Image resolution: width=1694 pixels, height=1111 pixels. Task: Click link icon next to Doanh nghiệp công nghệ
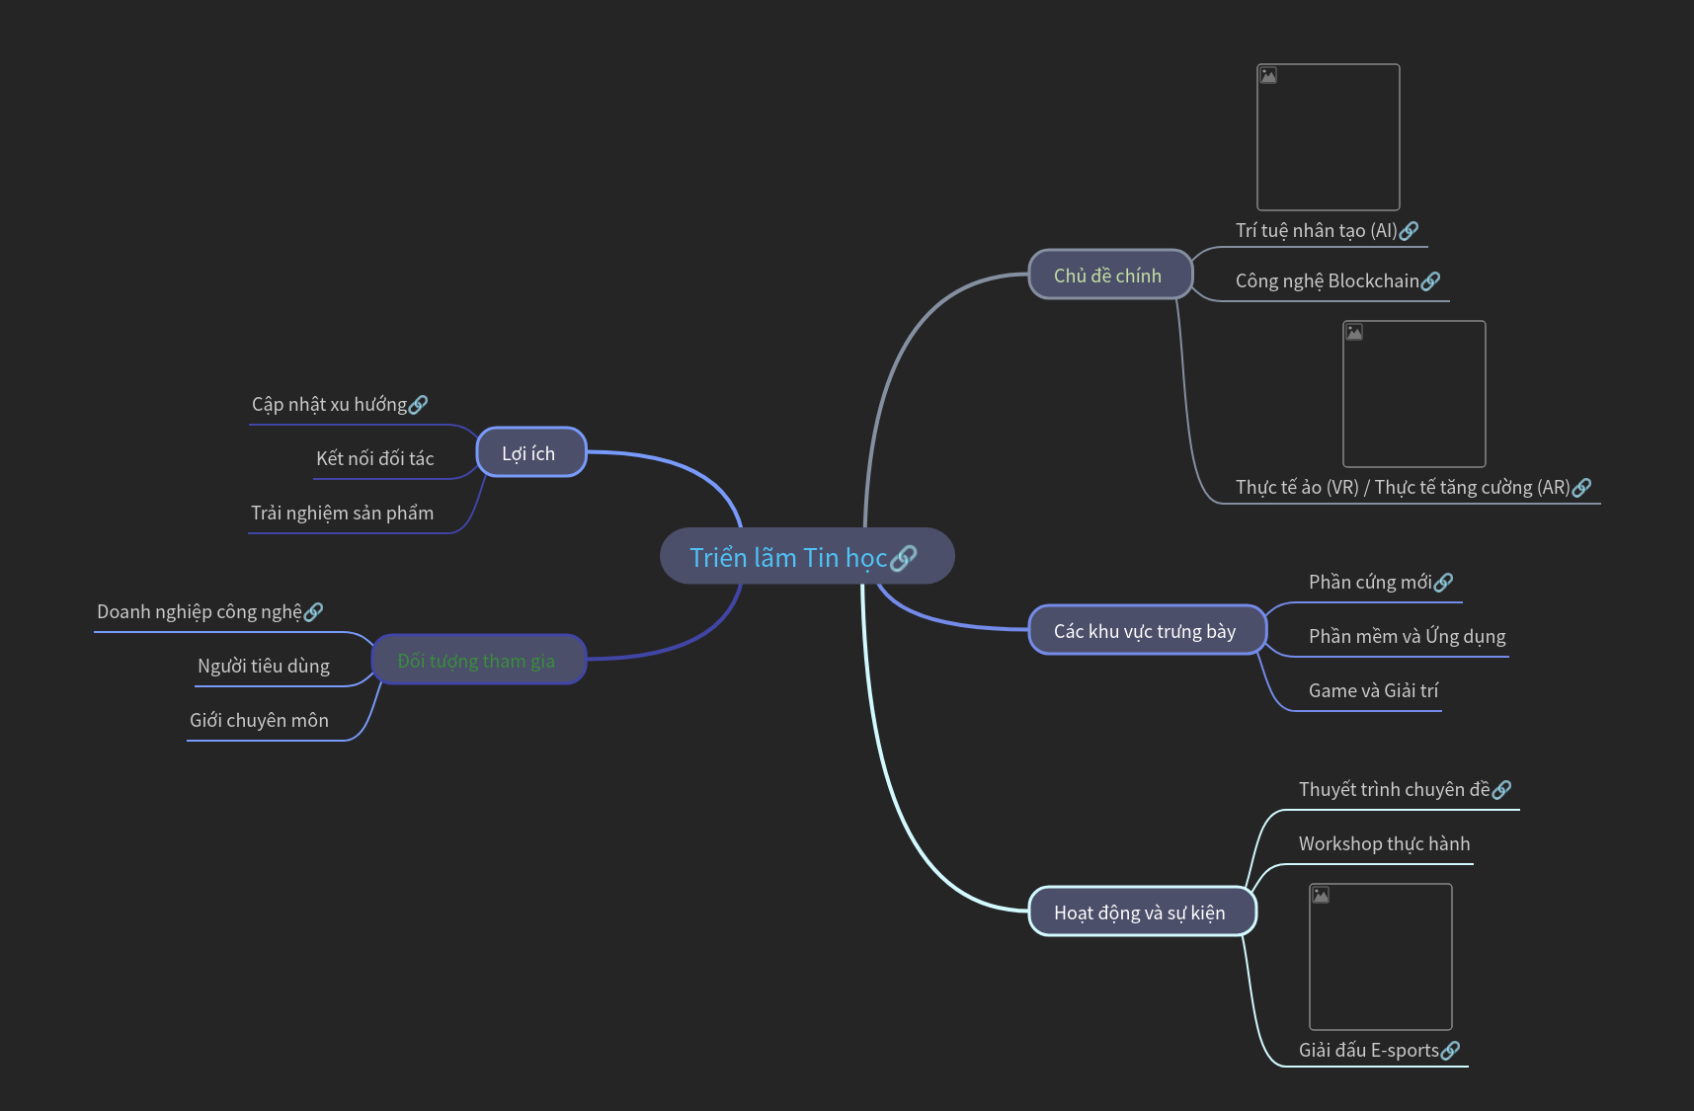(x=313, y=612)
